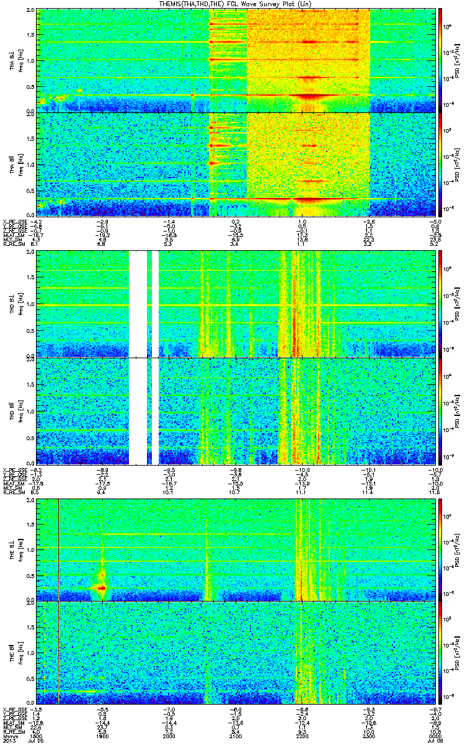465x745 pixels.
Task: Click the PSD color bar beside THE BL
Action: coord(441,549)
